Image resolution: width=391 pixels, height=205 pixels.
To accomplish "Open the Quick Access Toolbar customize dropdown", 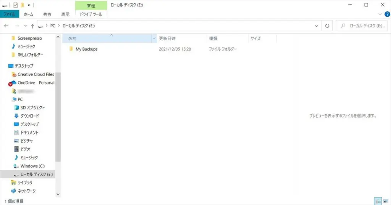I will (29, 5).
